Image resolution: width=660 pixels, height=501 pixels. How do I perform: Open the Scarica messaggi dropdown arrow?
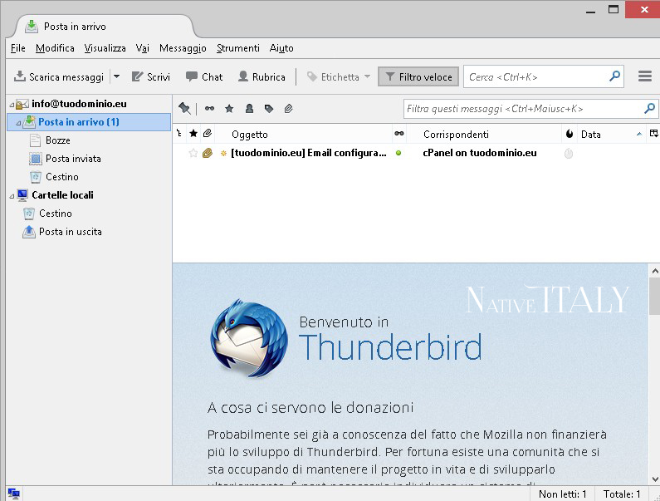(x=116, y=77)
